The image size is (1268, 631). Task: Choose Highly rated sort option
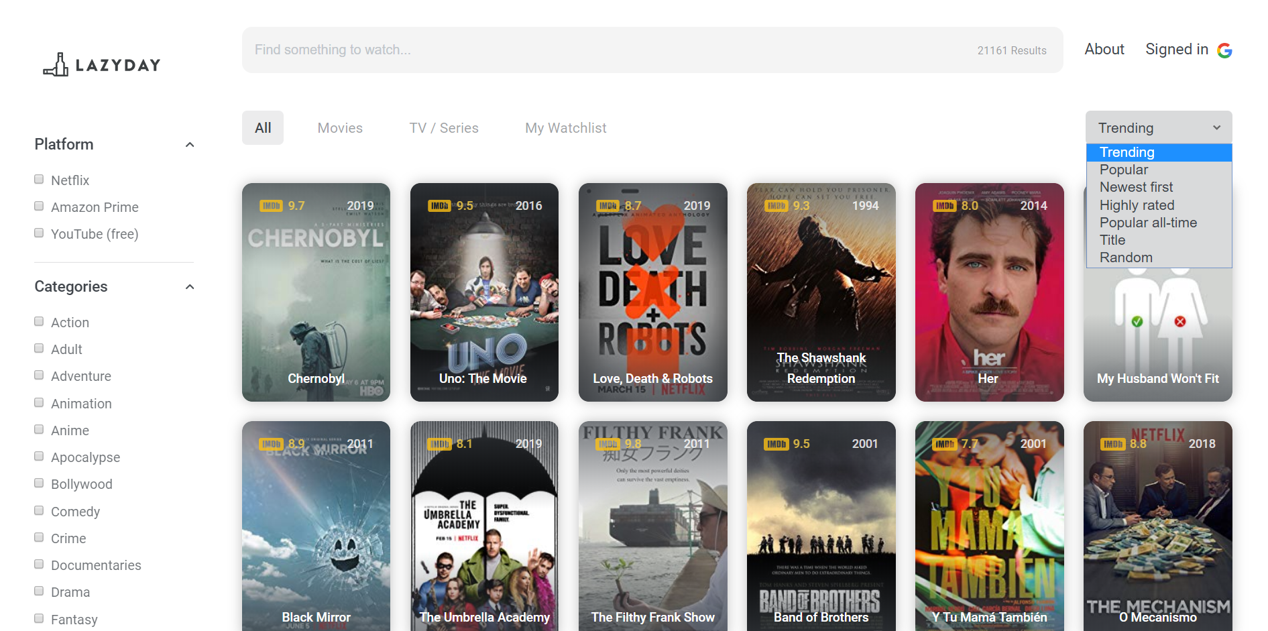coord(1159,205)
